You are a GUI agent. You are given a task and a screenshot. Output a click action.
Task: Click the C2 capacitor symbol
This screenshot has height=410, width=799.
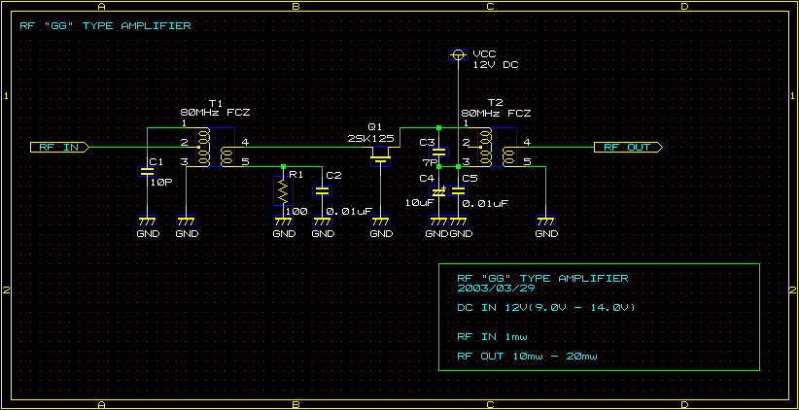click(322, 190)
